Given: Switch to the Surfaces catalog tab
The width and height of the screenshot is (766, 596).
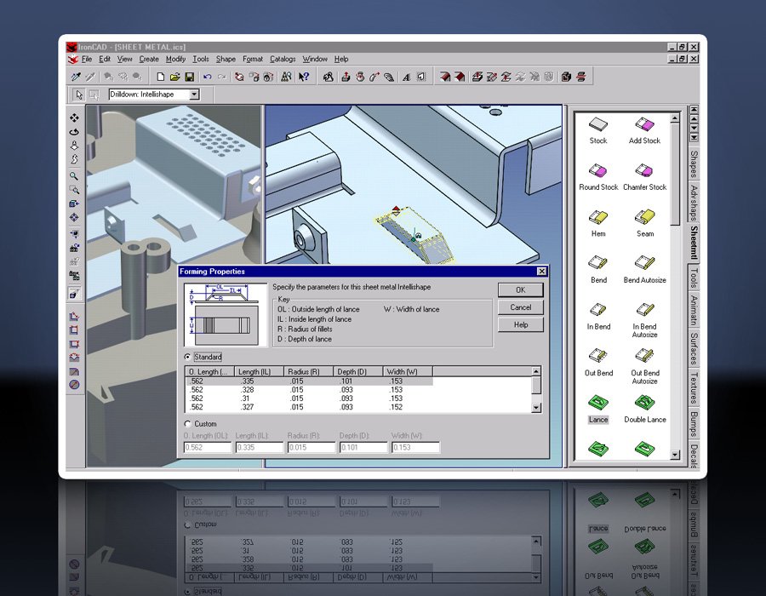Looking at the screenshot, I should [693, 348].
